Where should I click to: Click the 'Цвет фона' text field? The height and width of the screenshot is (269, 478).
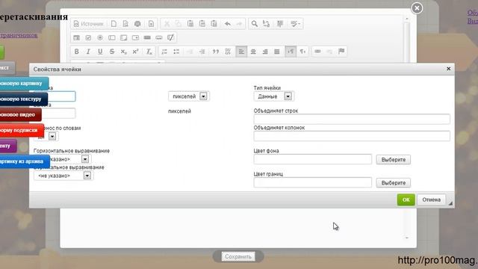point(312,159)
